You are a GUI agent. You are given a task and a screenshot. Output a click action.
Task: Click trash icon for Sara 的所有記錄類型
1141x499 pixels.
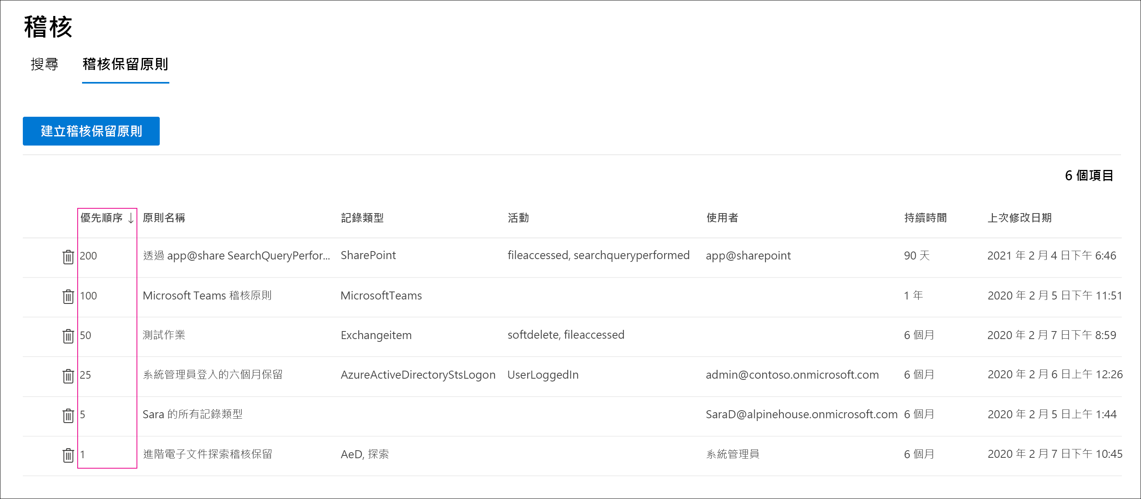68,415
